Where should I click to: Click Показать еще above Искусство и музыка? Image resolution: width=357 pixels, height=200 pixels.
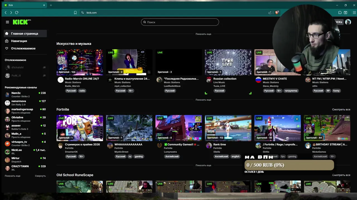203,34
